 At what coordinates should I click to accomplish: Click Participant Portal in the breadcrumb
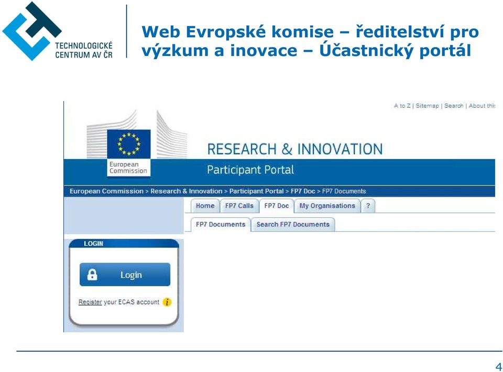256,191
